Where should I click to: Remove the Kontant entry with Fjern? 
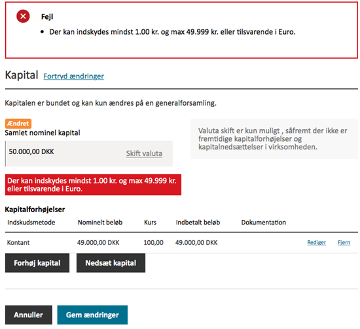coord(344,242)
